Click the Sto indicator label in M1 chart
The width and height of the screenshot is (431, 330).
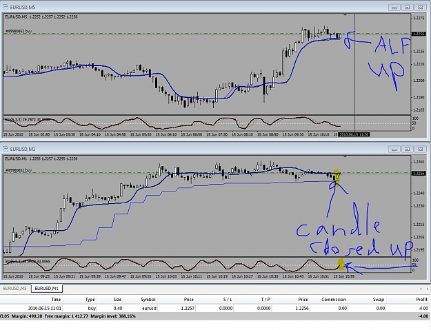[x=28, y=261]
